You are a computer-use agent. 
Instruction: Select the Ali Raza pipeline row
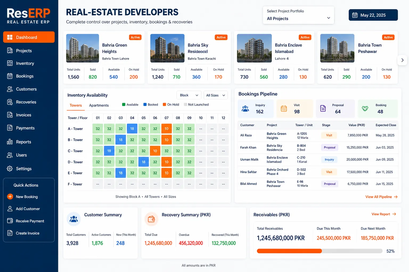coord(318,135)
